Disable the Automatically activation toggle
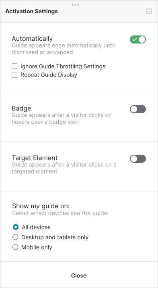The width and height of the screenshot is (158, 288). click(x=138, y=39)
